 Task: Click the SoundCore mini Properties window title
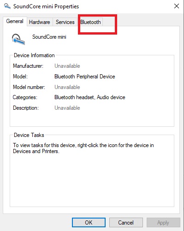click(x=46, y=6)
